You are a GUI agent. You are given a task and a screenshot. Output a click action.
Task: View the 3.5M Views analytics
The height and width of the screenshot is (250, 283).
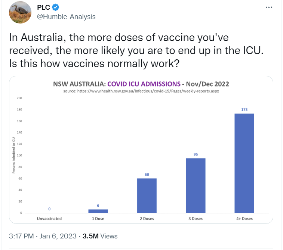(x=100, y=236)
